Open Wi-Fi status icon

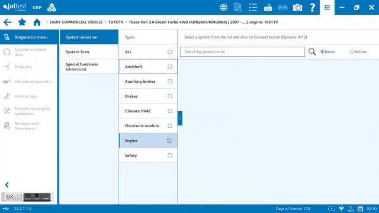click(x=341, y=209)
